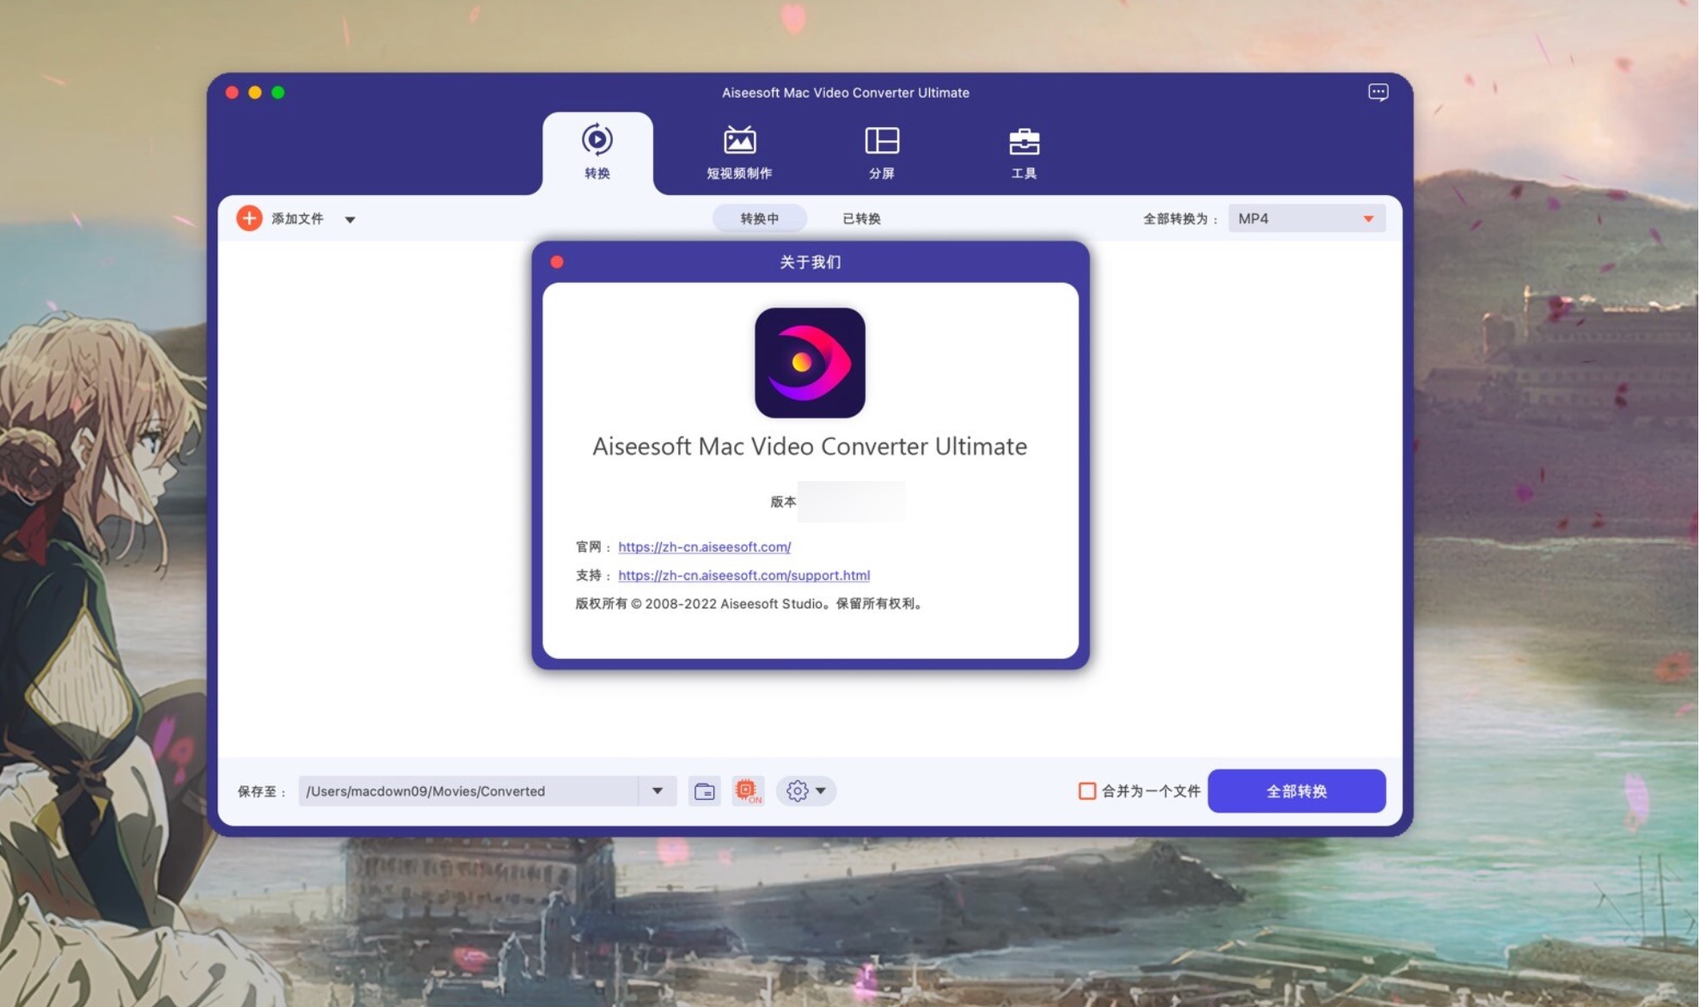This screenshot has width=1700, height=1007.
Task: Open the add files dropdown arrow
Action: [x=350, y=219]
